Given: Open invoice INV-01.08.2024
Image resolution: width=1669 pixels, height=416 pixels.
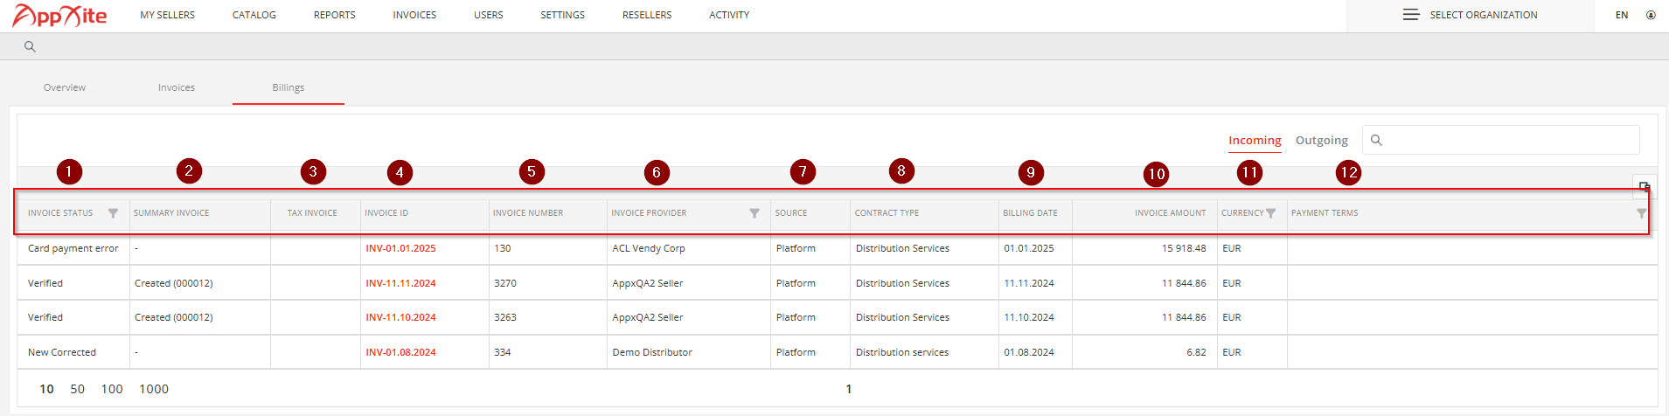Looking at the screenshot, I should pos(400,352).
